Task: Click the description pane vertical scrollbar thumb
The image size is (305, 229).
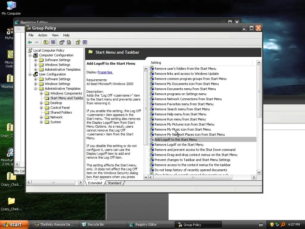Action: click(146, 108)
